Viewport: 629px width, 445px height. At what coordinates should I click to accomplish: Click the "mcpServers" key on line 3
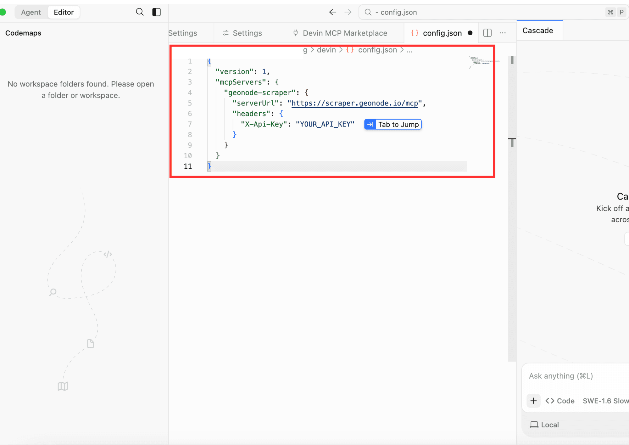(241, 82)
